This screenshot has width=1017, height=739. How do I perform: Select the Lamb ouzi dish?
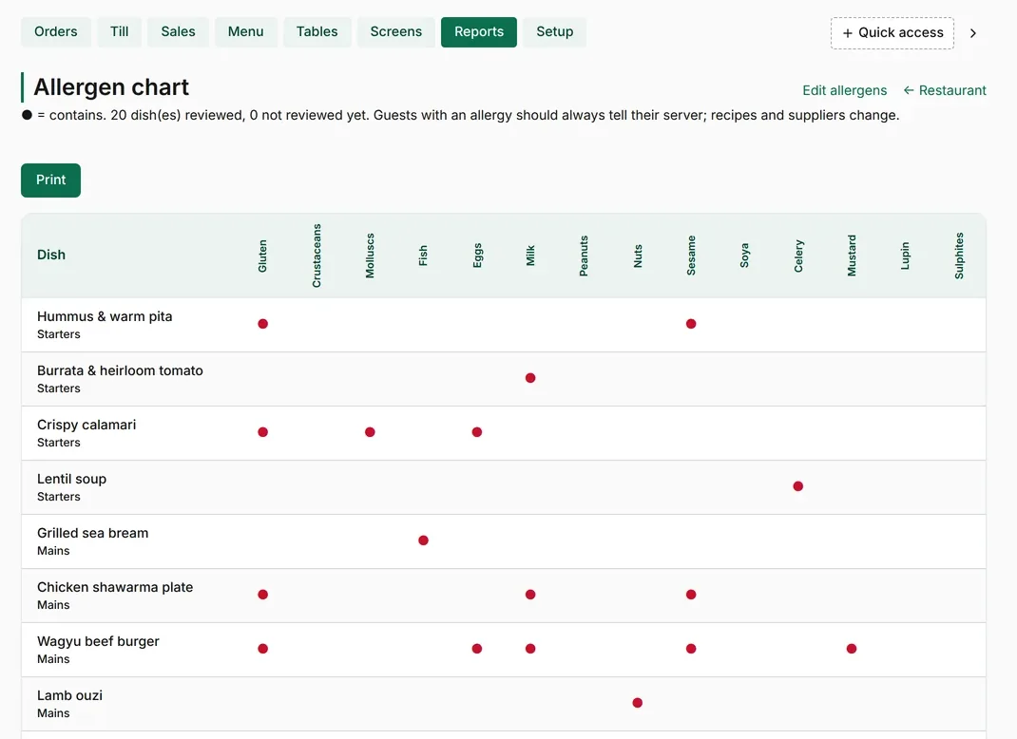[69, 695]
